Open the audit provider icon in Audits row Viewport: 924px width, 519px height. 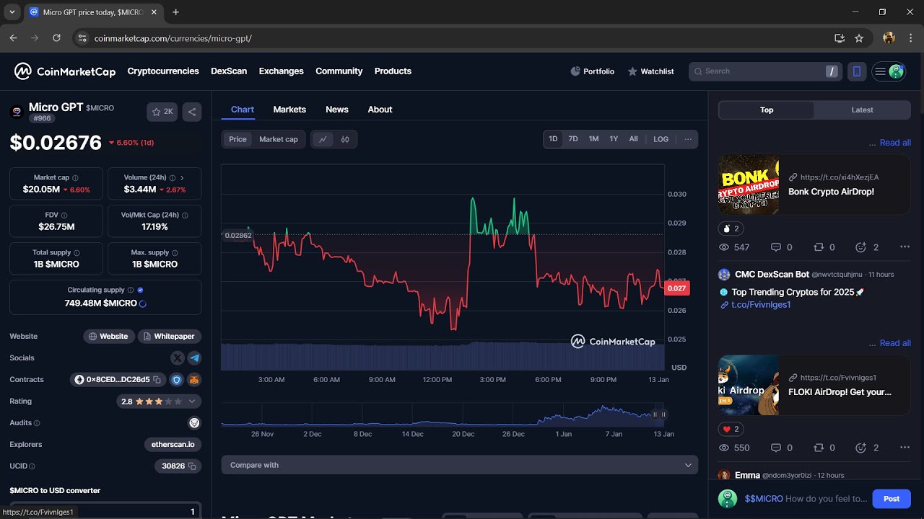point(194,423)
